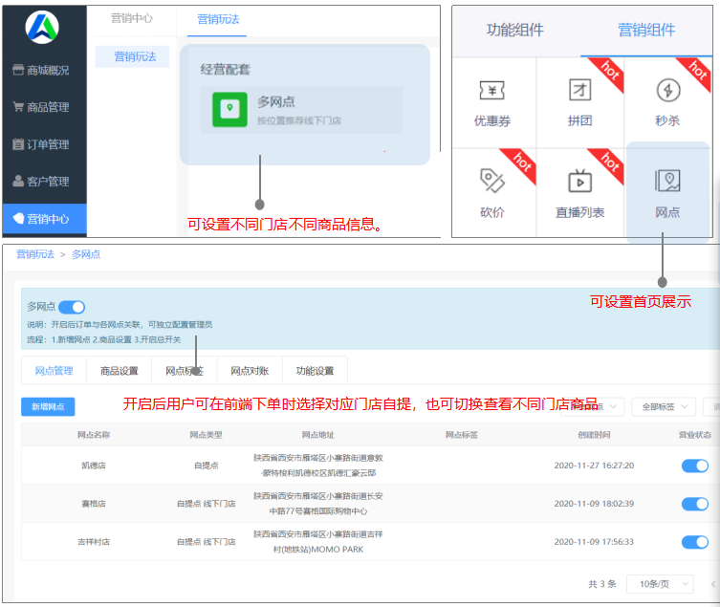Click the 网点地址 column header
The width and height of the screenshot is (720, 607).
(x=317, y=435)
